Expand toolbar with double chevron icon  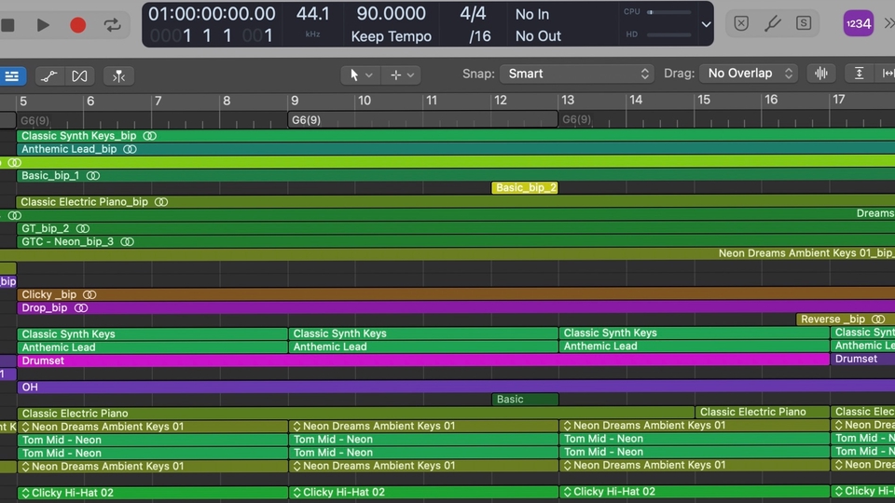(888, 23)
